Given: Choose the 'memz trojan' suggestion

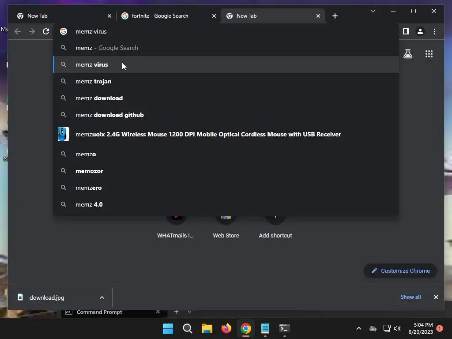Looking at the screenshot, I should [x=226, y=81].
